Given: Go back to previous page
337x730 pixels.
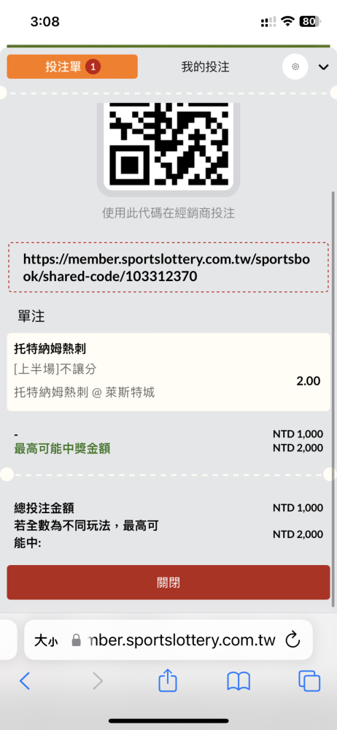Looking at the screenshot, I should (25, 681).
